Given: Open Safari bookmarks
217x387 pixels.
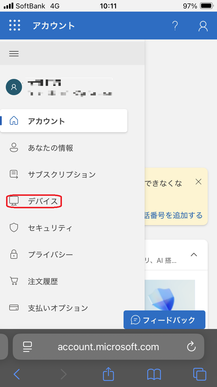Looking at the screenshot, I should pos(154,374).
